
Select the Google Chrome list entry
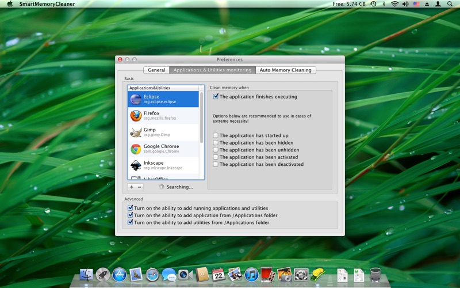click(x=163, y=149)
